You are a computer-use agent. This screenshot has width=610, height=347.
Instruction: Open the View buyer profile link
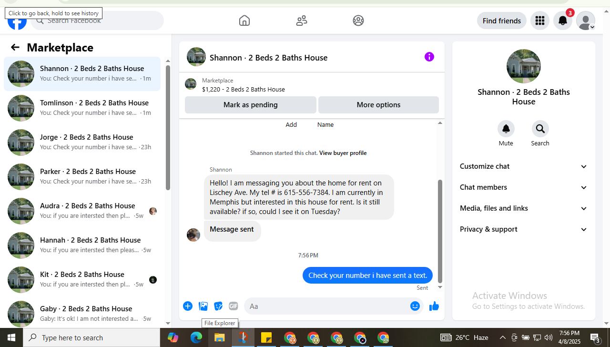(x=343, y=153)
